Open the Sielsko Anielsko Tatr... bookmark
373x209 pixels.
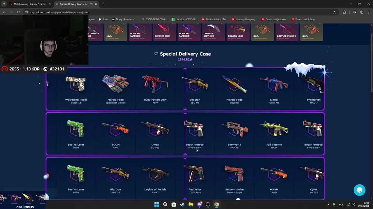point(215,19)
